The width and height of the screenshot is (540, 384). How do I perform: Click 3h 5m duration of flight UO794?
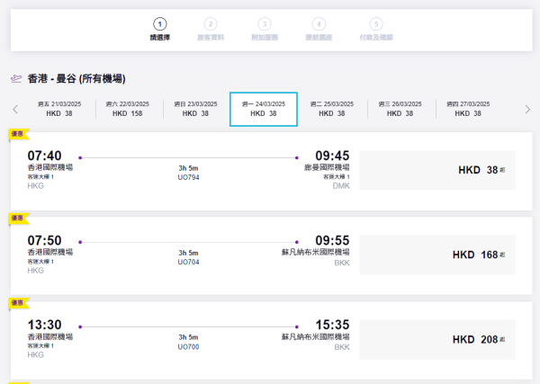[188, 168]
